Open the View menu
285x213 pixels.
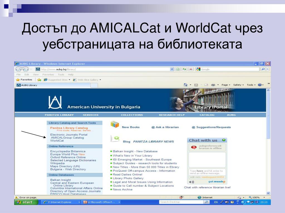(x=36, y=74)
